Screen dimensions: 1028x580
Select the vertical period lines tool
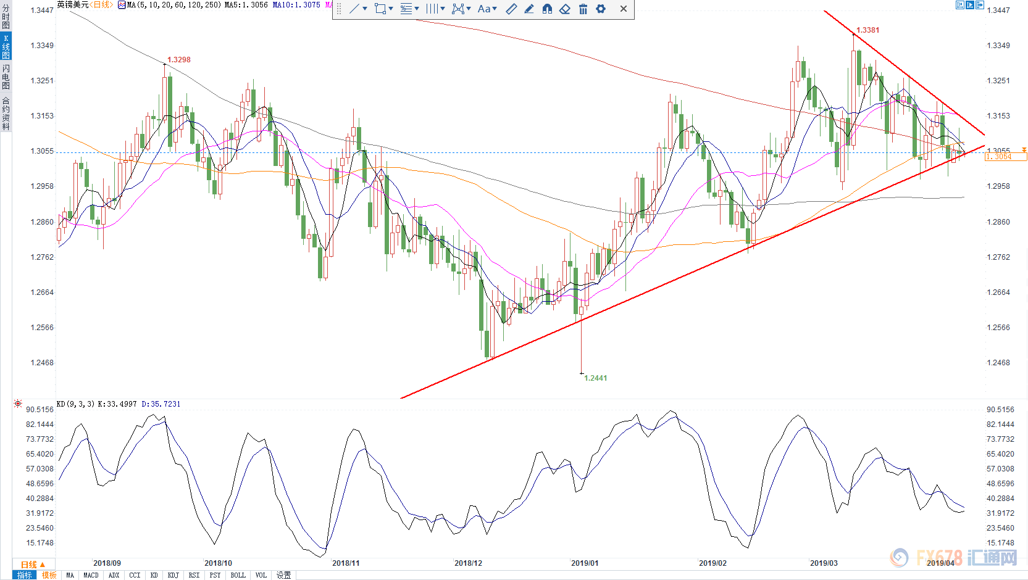click(x=432, y=9)
